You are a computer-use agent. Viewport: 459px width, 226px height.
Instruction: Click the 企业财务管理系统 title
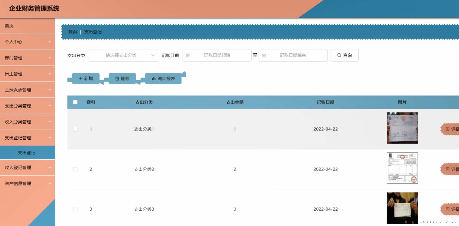point(34,8)
